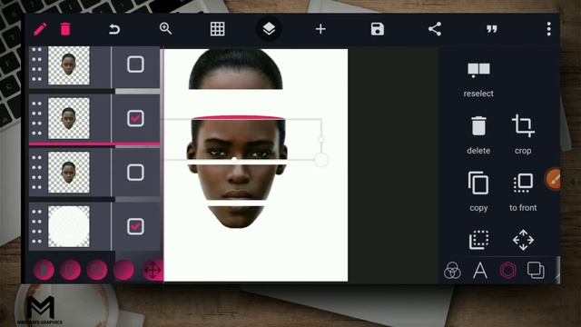Undo the last action

click(114, 29)
